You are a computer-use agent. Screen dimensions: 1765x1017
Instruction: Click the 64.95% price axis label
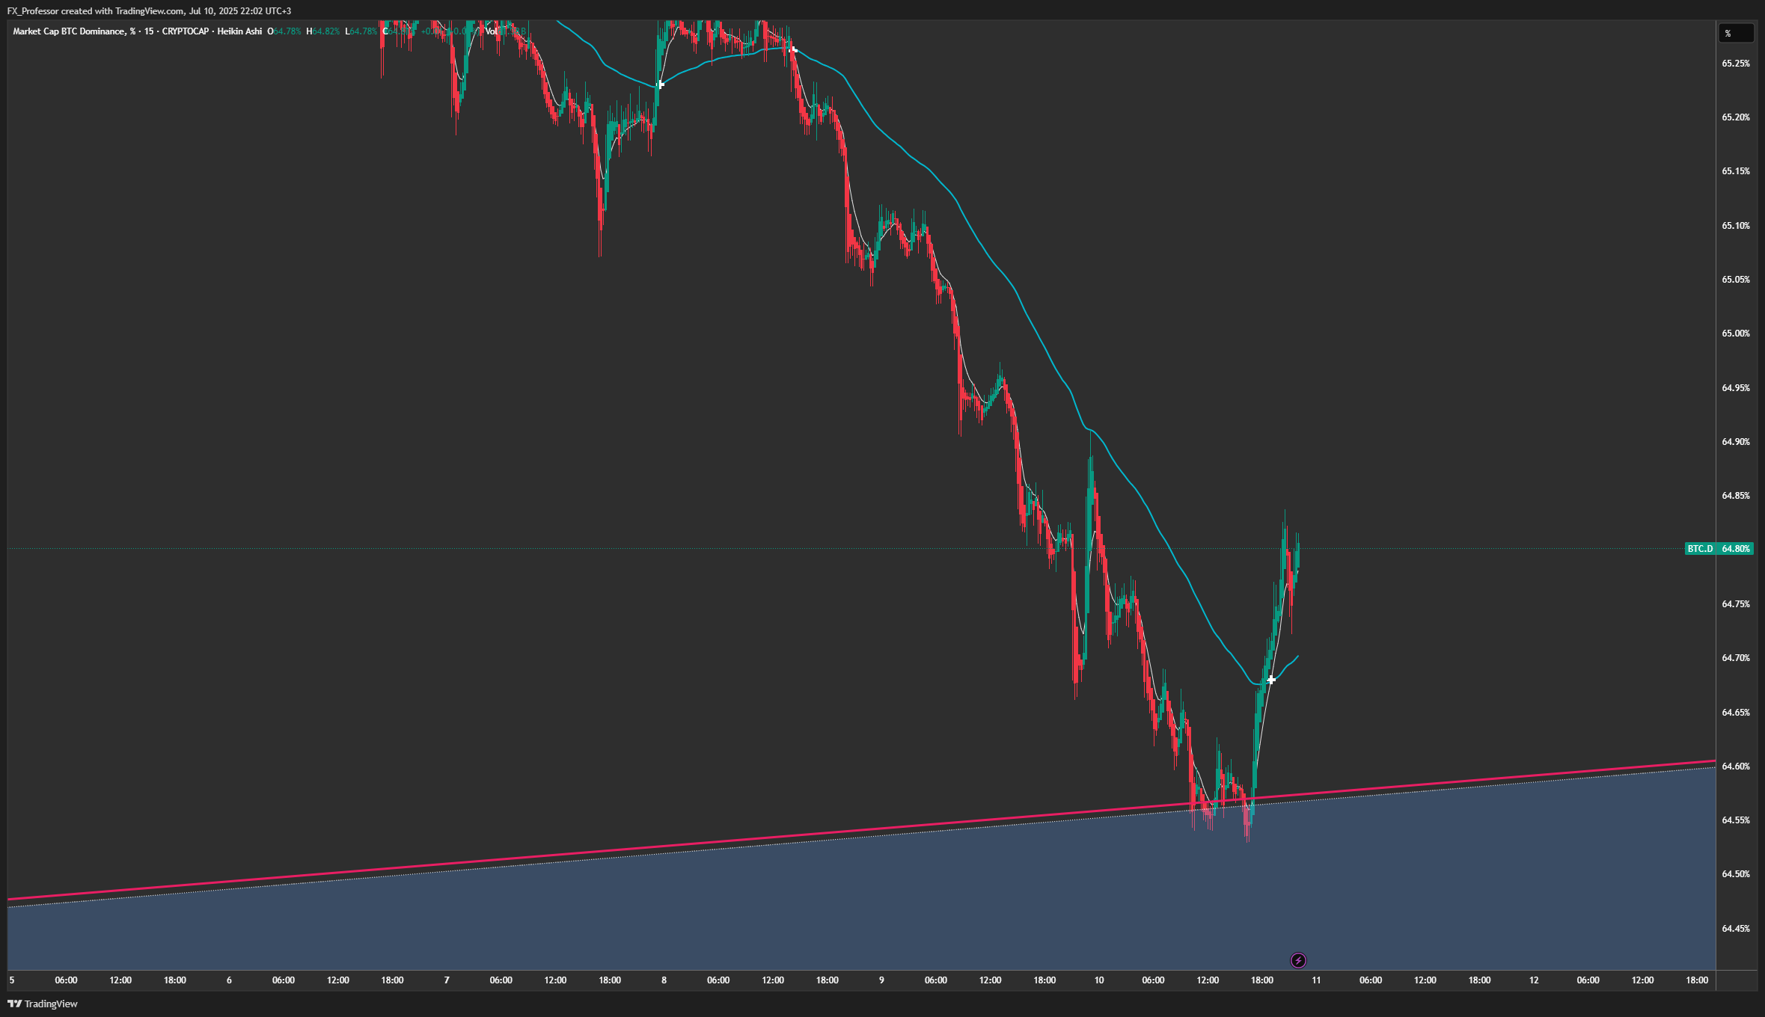tap(1736, 388)
